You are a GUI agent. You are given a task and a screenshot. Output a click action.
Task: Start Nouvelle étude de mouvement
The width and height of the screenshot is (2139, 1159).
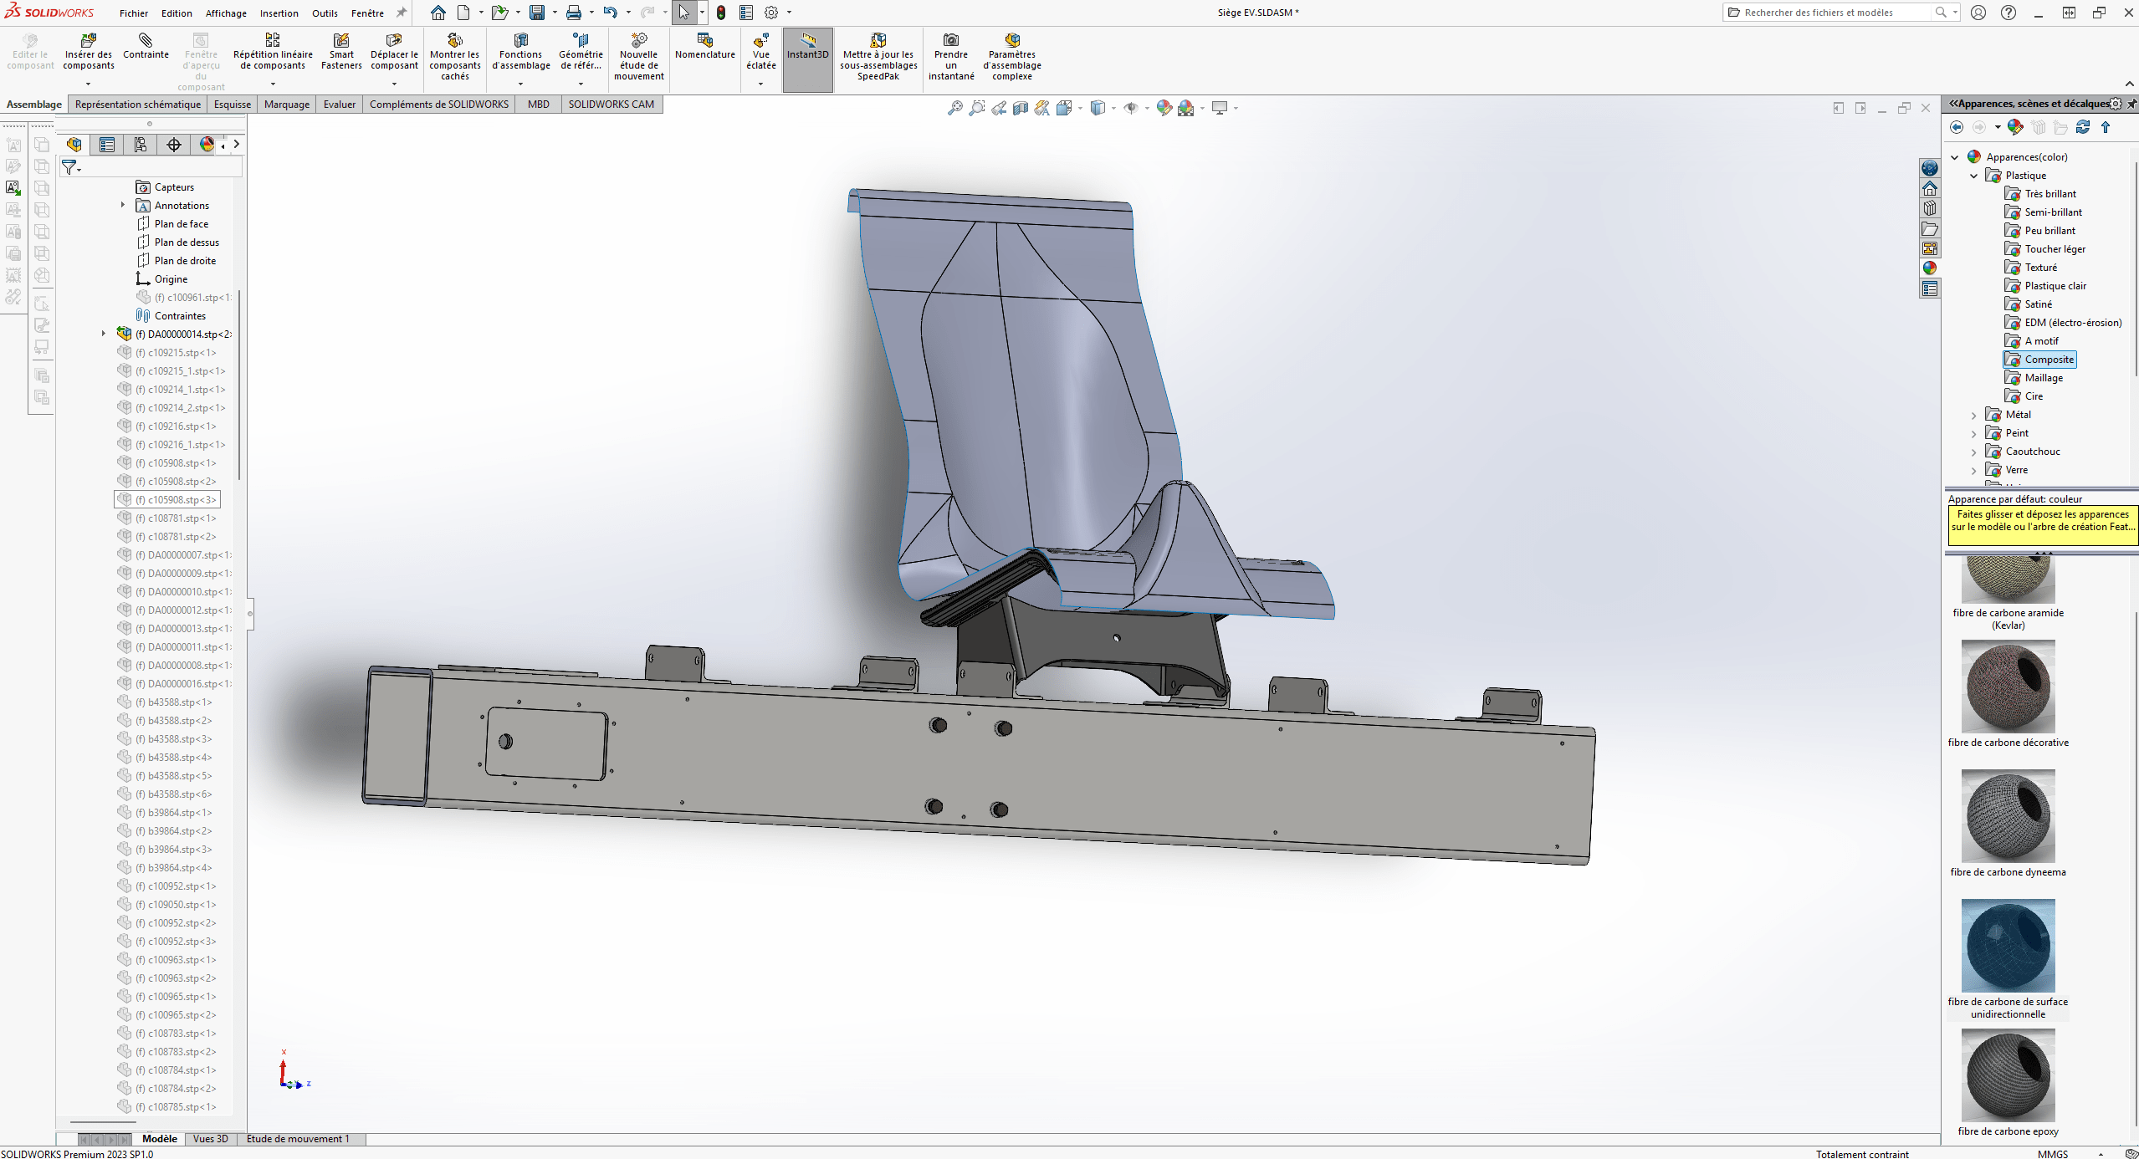pos(639,57)
